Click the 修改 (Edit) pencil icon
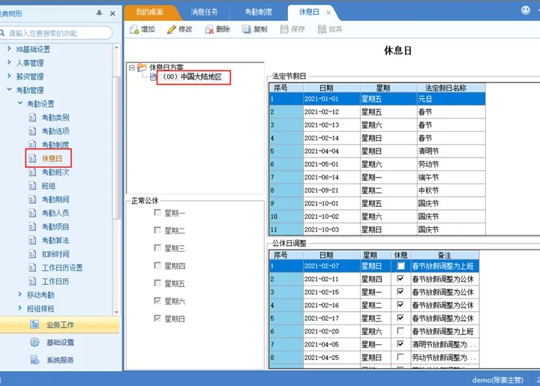This screenshot has height=386, width=540. pos(171,29)
